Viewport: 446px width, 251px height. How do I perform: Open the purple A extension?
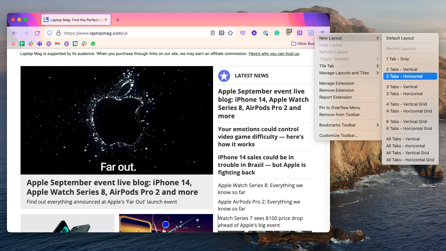click(x=254, y=33)
